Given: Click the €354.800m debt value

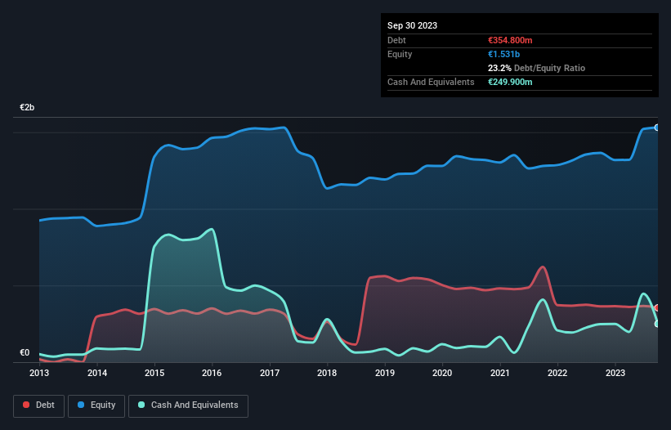Looking at the screenshot, I should 510,40.
